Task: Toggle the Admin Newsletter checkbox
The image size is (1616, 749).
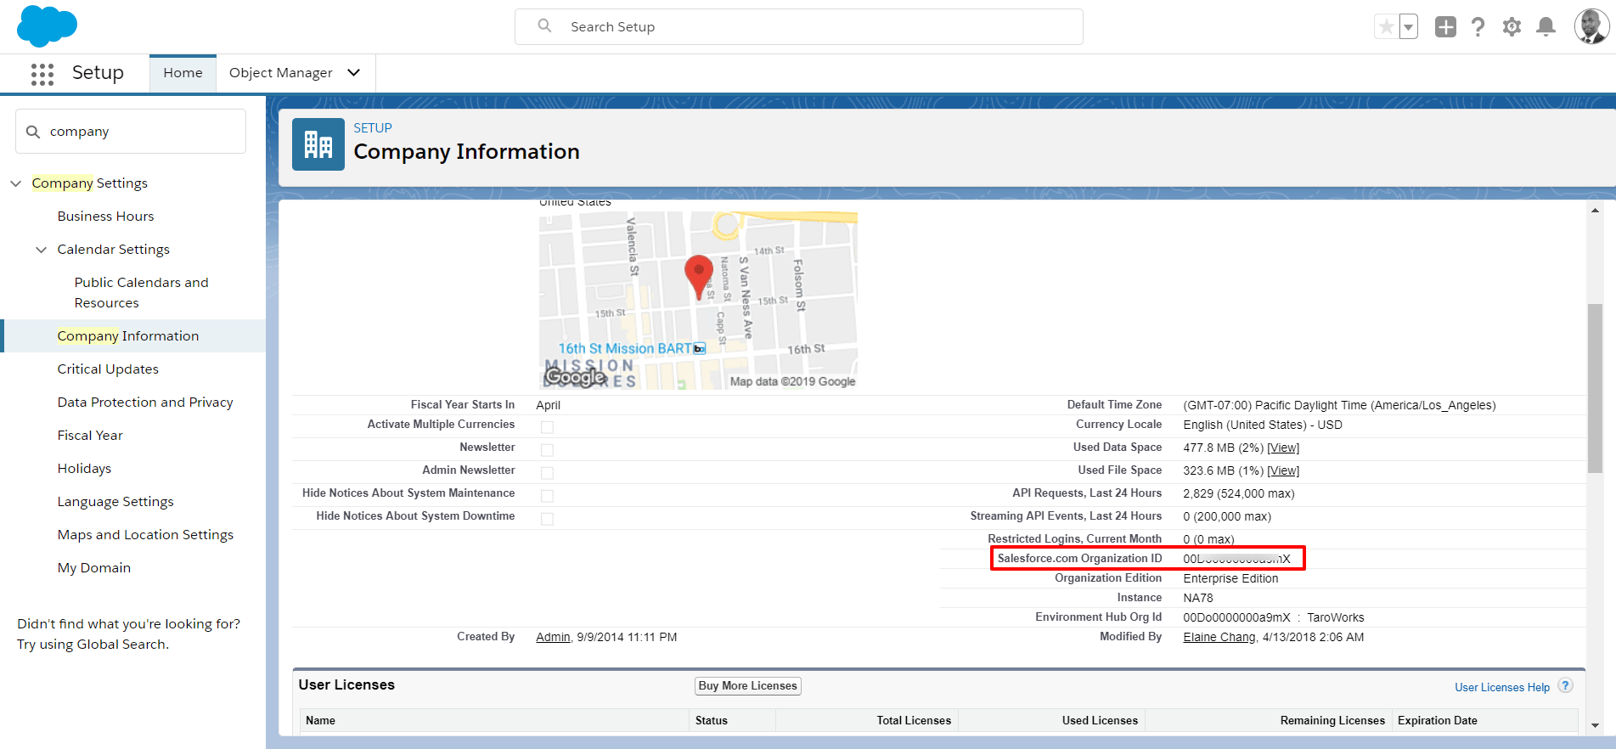Action: [547, 473]
